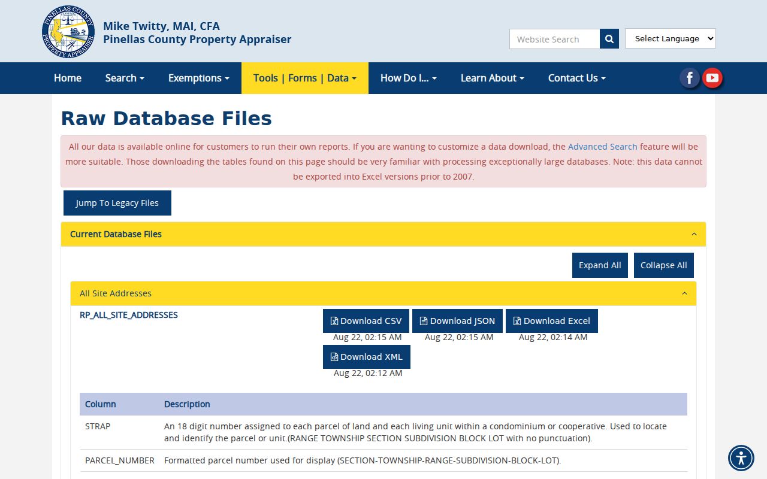Click the magnifying glass search button
This screenshot has height=479, width=767.
point(609,39)
